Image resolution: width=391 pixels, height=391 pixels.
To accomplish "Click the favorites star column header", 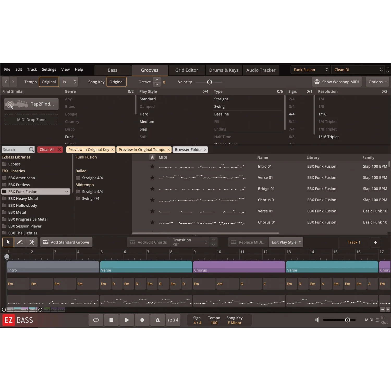I will [x=152, y=157].
